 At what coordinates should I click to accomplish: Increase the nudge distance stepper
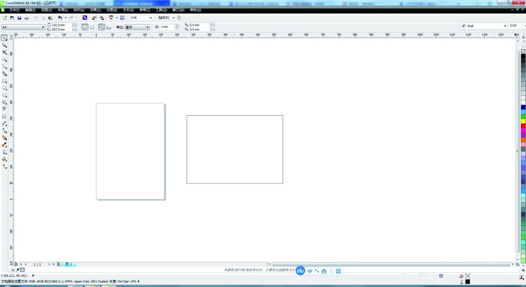(177, 25)
